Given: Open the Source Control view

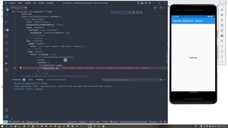Looking at the screenshot, I should 6,22.
